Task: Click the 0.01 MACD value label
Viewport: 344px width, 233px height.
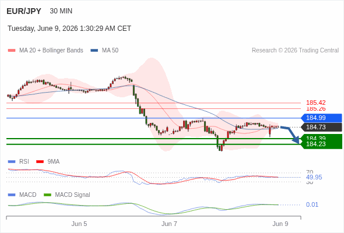Action: (312, 204)
